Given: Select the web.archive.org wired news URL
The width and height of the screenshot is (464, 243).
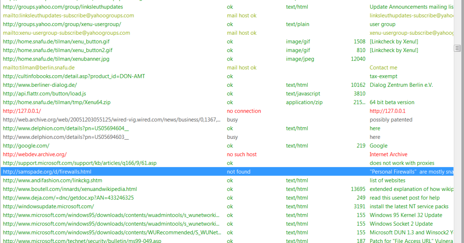Looking at the screenshot, I should pos(112,120).
